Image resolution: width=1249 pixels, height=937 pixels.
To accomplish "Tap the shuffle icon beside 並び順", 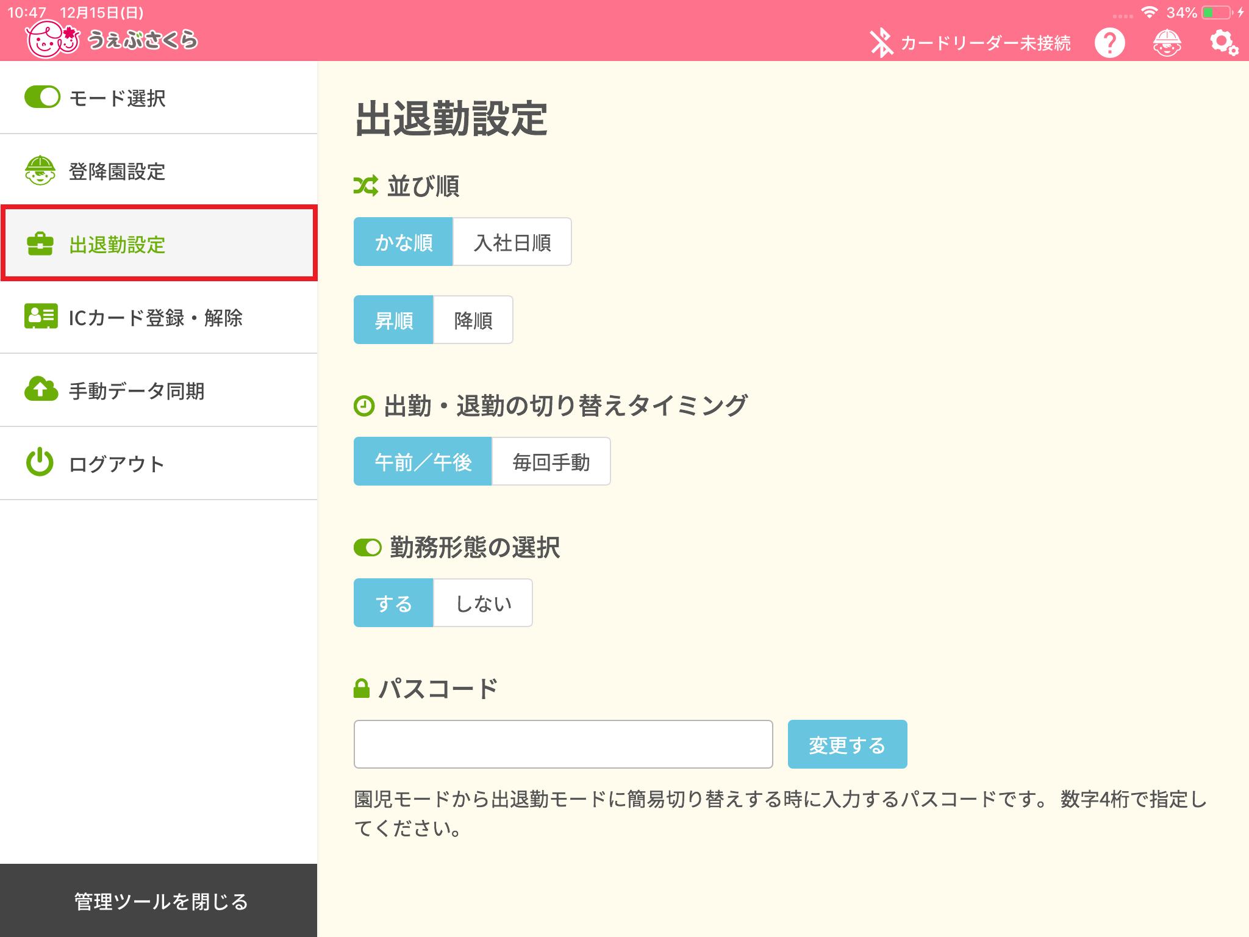I will [365, 185].
